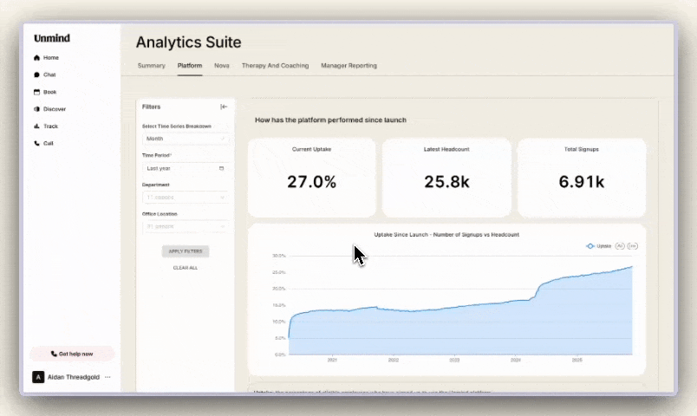The width and height of the screenshot is (697, 416).
Task: Click the Get help now button
Action: (72, 354)
